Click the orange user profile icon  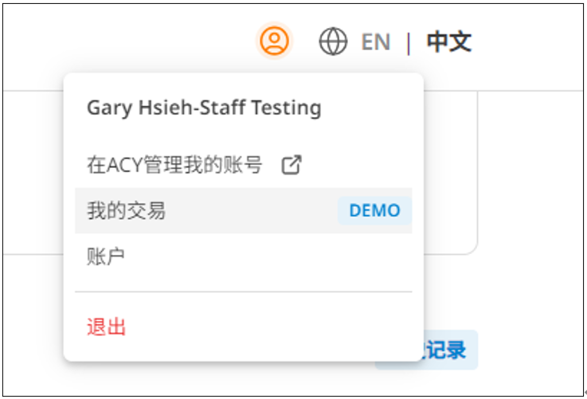tap(275, 41)
